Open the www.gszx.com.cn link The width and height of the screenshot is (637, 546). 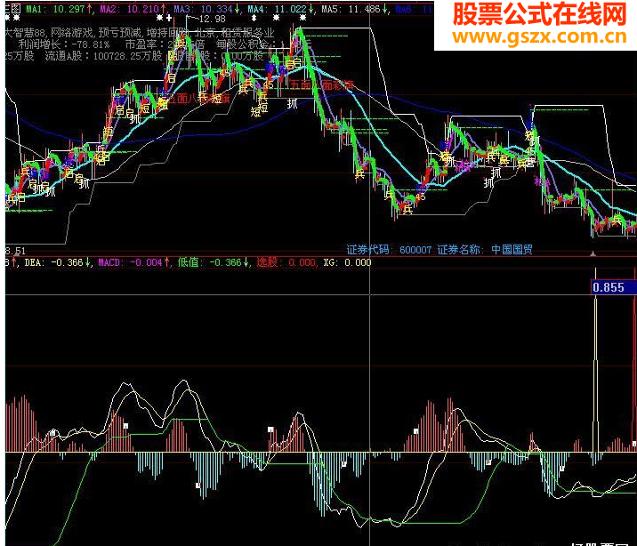pos(539,37)
